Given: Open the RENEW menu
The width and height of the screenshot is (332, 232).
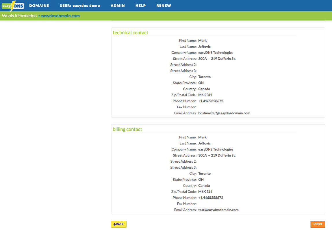Looking at the screenshot, I should click(164, 6).
